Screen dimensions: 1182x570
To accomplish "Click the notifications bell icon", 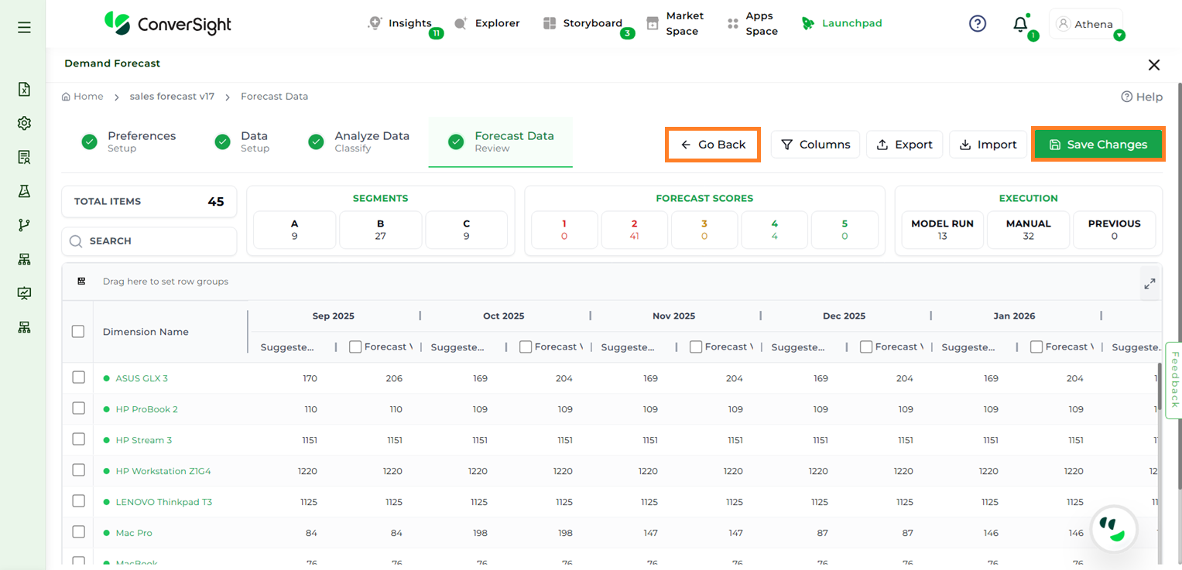I will click(x=1020, y=25).
